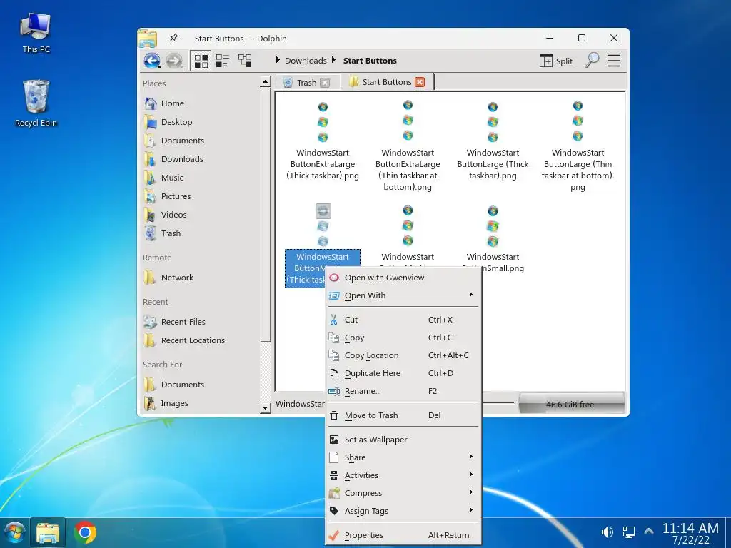Open the Windows 7 Start button
The image size is (731, 548).
(14, 532)
